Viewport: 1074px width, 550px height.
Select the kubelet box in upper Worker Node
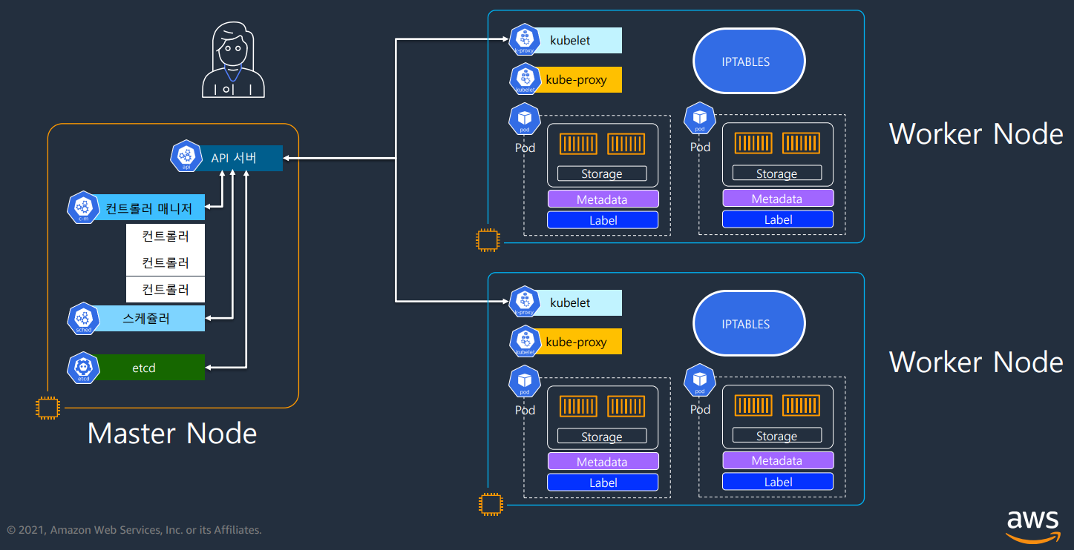575,41
